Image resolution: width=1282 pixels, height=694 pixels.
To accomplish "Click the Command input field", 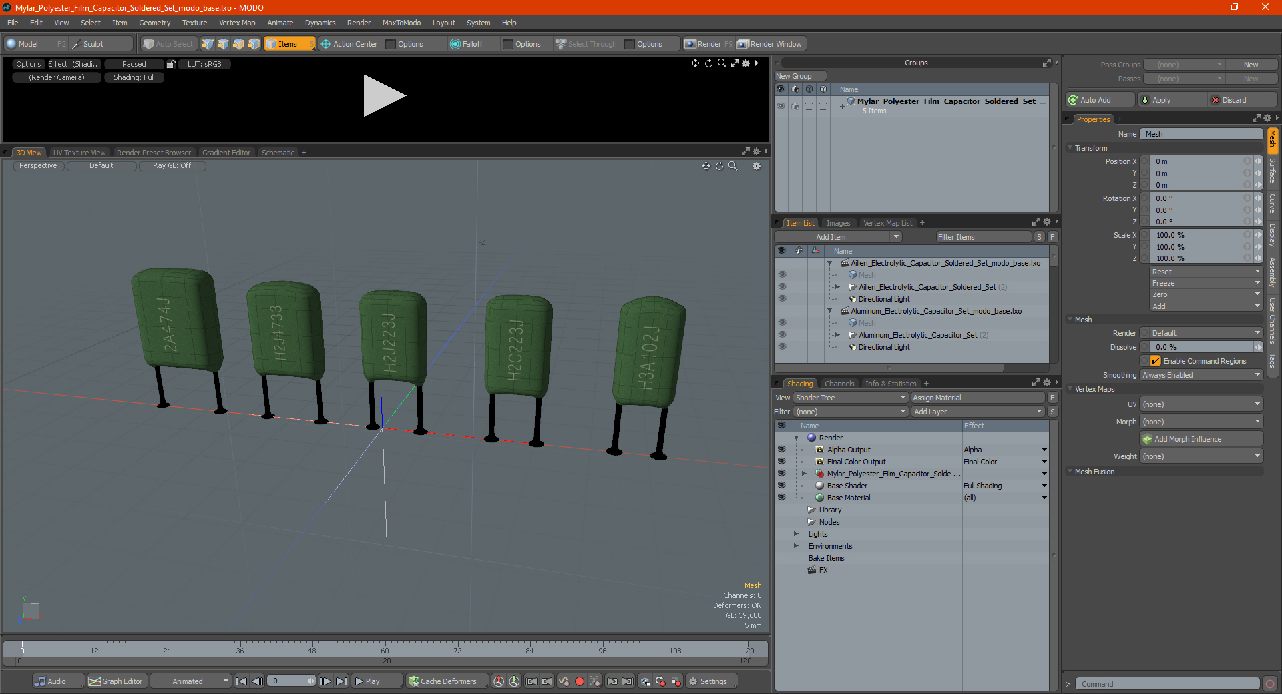I will (x=1166, y=684).
